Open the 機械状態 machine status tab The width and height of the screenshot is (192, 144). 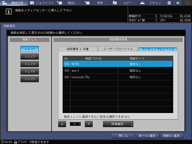pyautogui.click(x=14, y=3)
